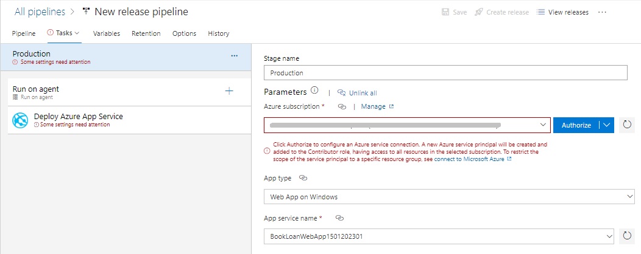Click the link icon beside App service name
The width and height of the screenshot is (641, 254).
340,218
